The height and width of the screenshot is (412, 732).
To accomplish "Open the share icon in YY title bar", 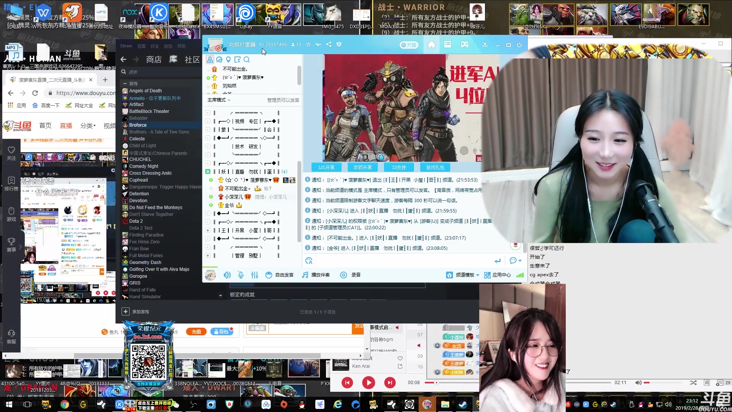I will pos(329,45).
